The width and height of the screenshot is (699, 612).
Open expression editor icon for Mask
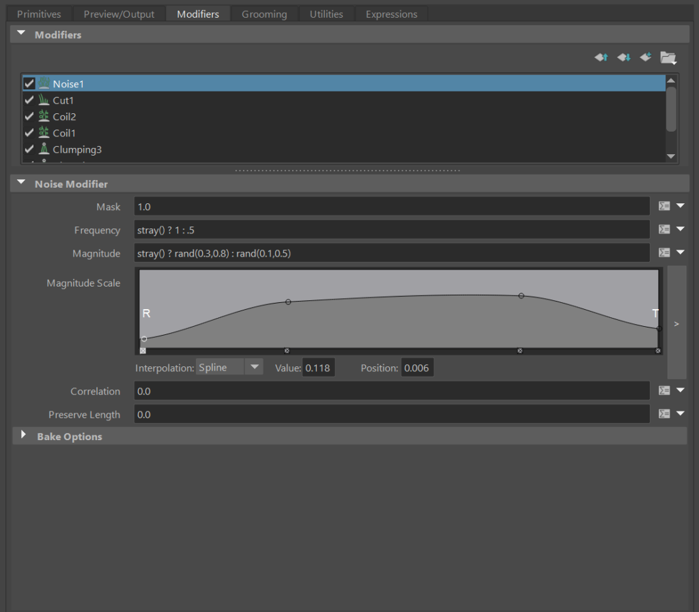664,206
